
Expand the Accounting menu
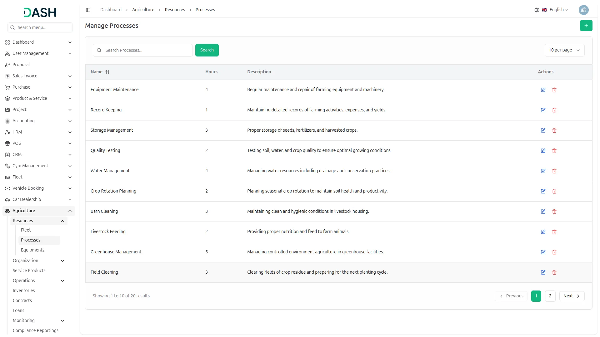[x=39, y=121]
